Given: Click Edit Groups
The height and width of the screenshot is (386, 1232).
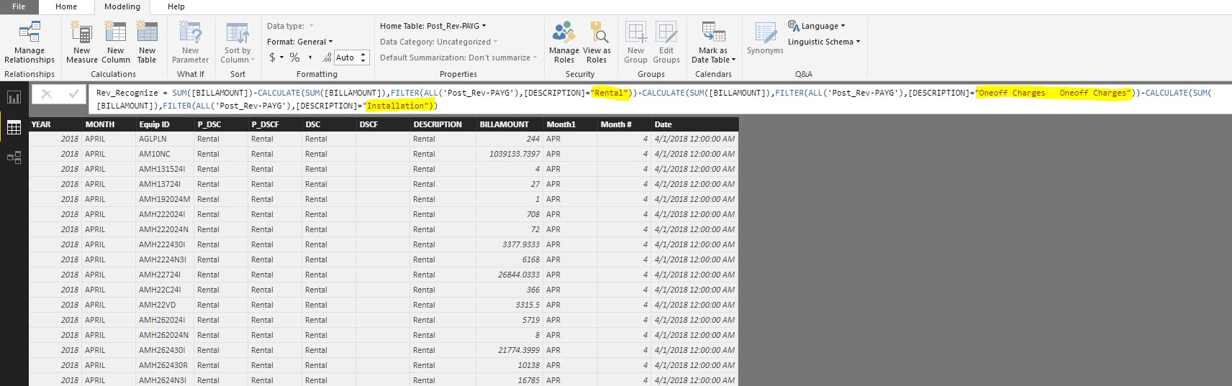Looking at the screenshot, I should tap(666, 42).
